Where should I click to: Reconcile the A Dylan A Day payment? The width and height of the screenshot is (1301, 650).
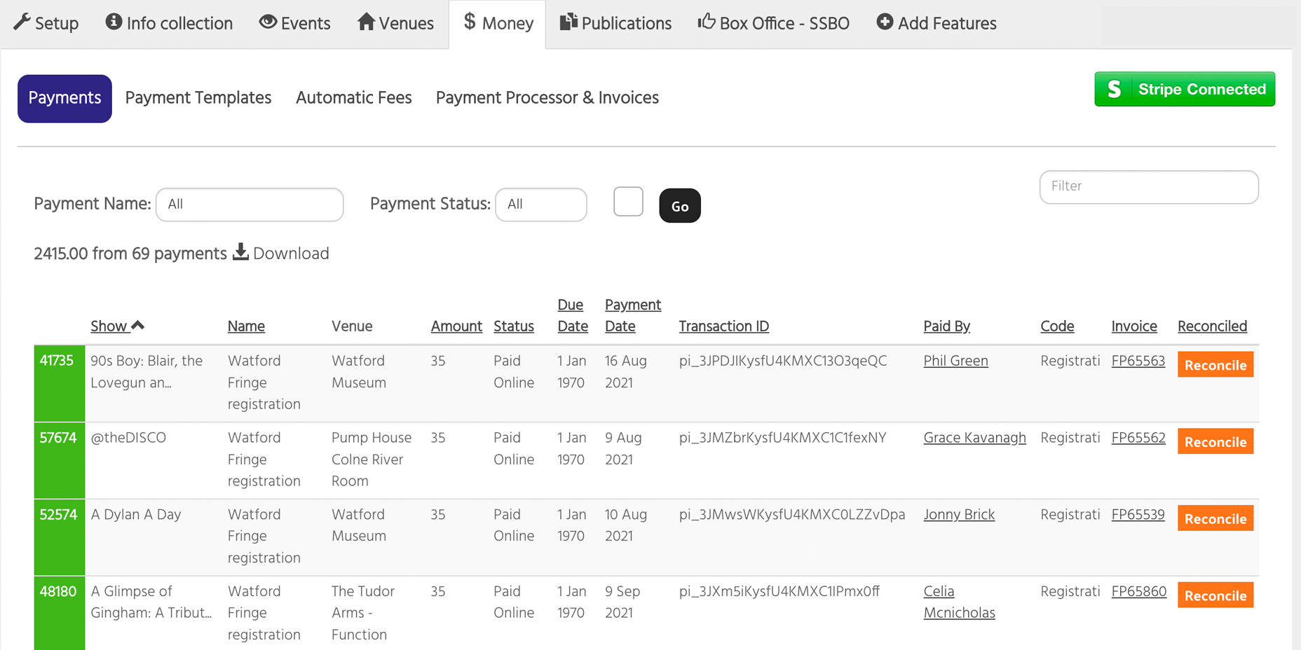click(x=1215, y=519)
